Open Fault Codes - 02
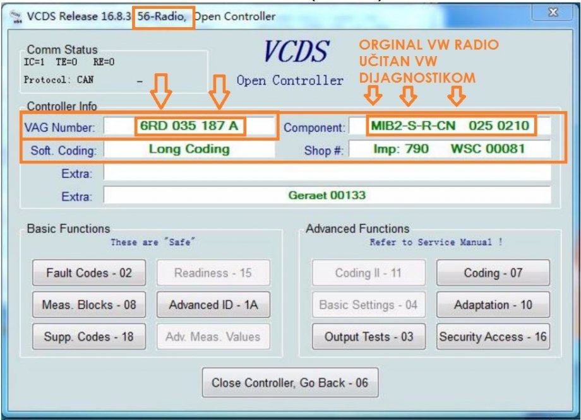581x420 pixels. click(89, 272)
